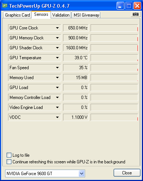The image size is (143, 181).
Task: Expand the VDDC sensor dropdown
Action: pos(57,117)
